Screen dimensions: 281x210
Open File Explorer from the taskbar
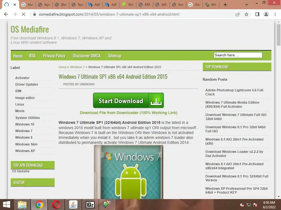click(22, 205)
